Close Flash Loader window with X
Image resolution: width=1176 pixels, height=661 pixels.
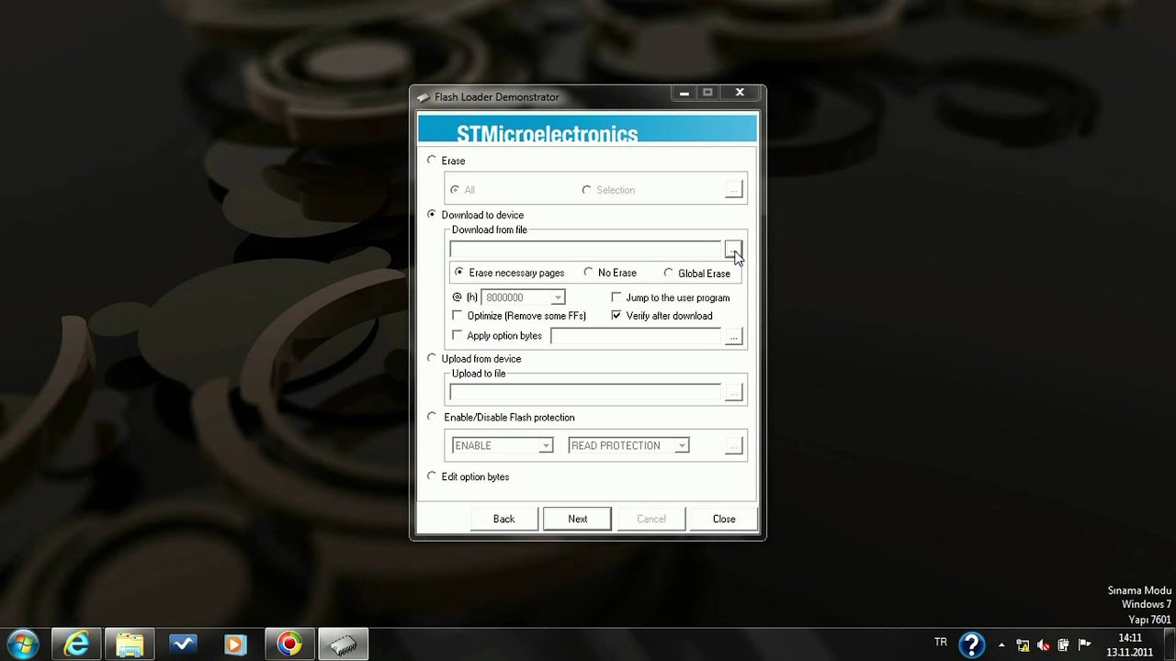[740, 93]
